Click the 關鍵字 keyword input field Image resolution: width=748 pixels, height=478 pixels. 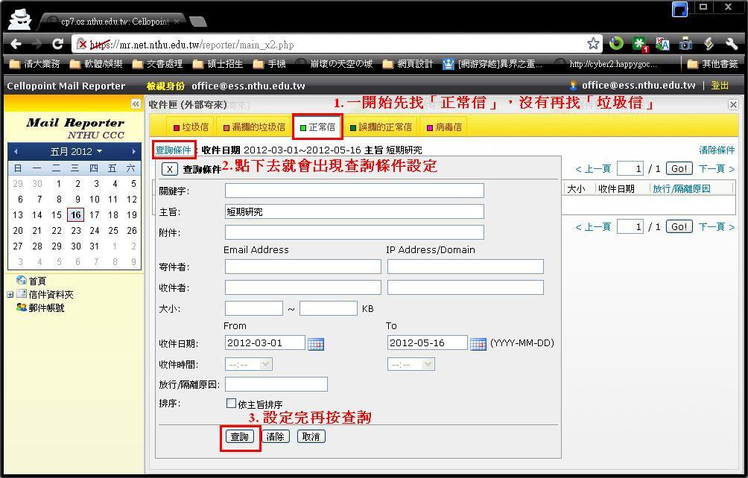pos(354,191)
